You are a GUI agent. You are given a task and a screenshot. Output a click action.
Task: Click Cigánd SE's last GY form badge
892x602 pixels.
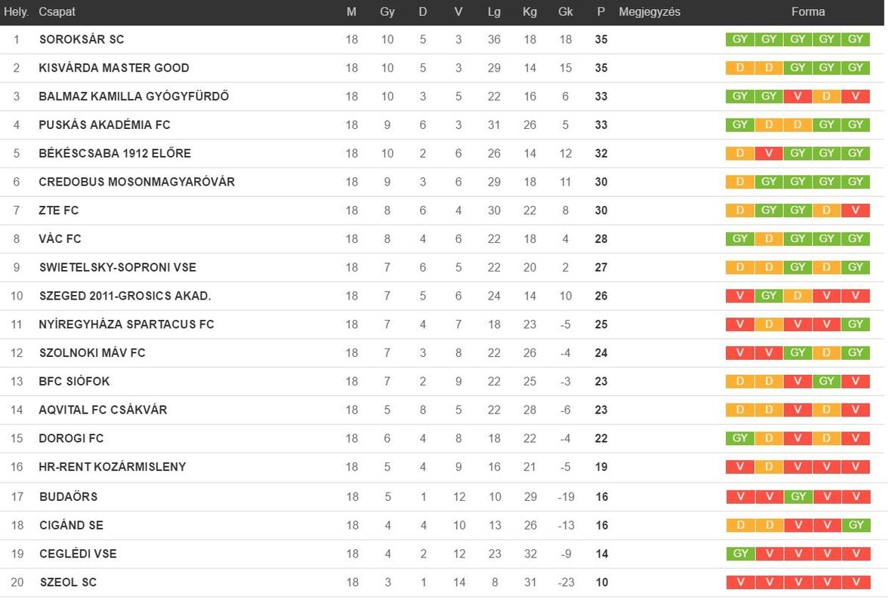[x=857, y=525]
